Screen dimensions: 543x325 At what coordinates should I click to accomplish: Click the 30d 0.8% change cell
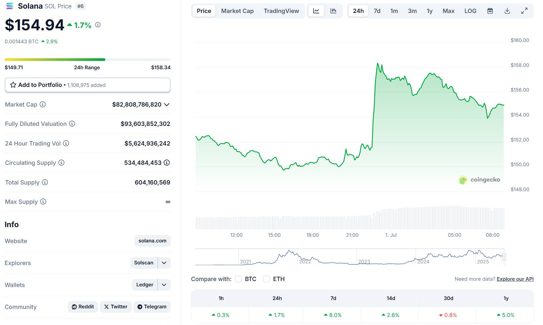point(448,315)
